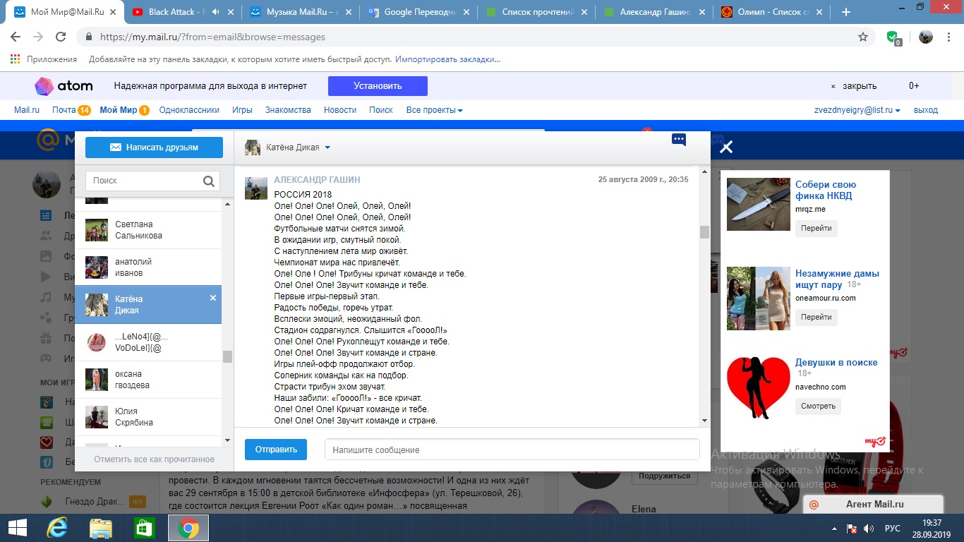
Task: Click Отметить все как прочитанное link
Action: [x=154, y=459]
